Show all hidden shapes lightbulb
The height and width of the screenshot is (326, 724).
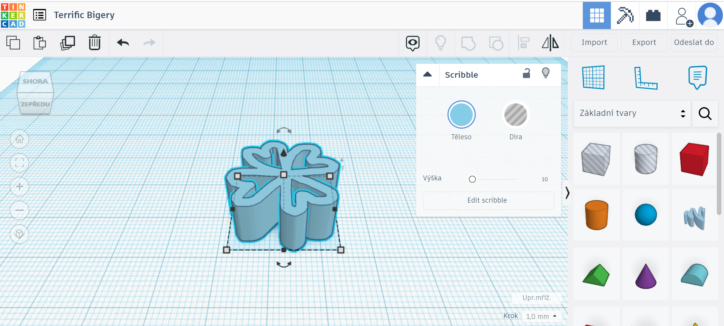click(x=441, y=43)
